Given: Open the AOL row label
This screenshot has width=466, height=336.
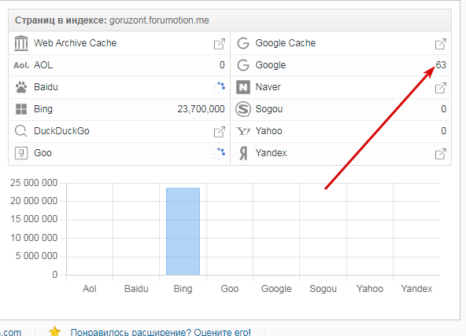Looking at the screenshot, I should click(43, 65).
